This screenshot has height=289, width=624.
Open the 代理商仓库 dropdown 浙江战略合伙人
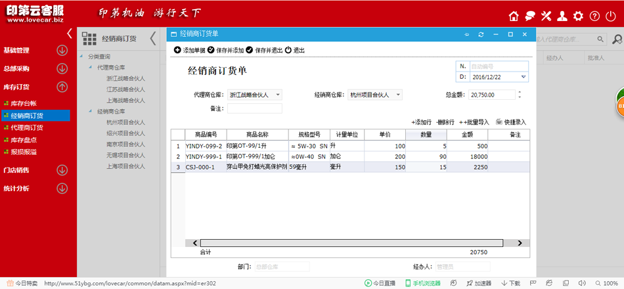255,95
